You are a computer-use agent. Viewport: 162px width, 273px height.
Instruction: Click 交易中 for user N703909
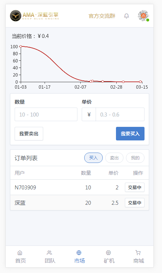(x=135, y=187)
